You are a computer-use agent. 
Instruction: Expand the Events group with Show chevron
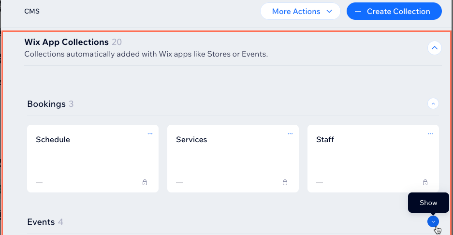pyautogui.click(x=433, y=221)
